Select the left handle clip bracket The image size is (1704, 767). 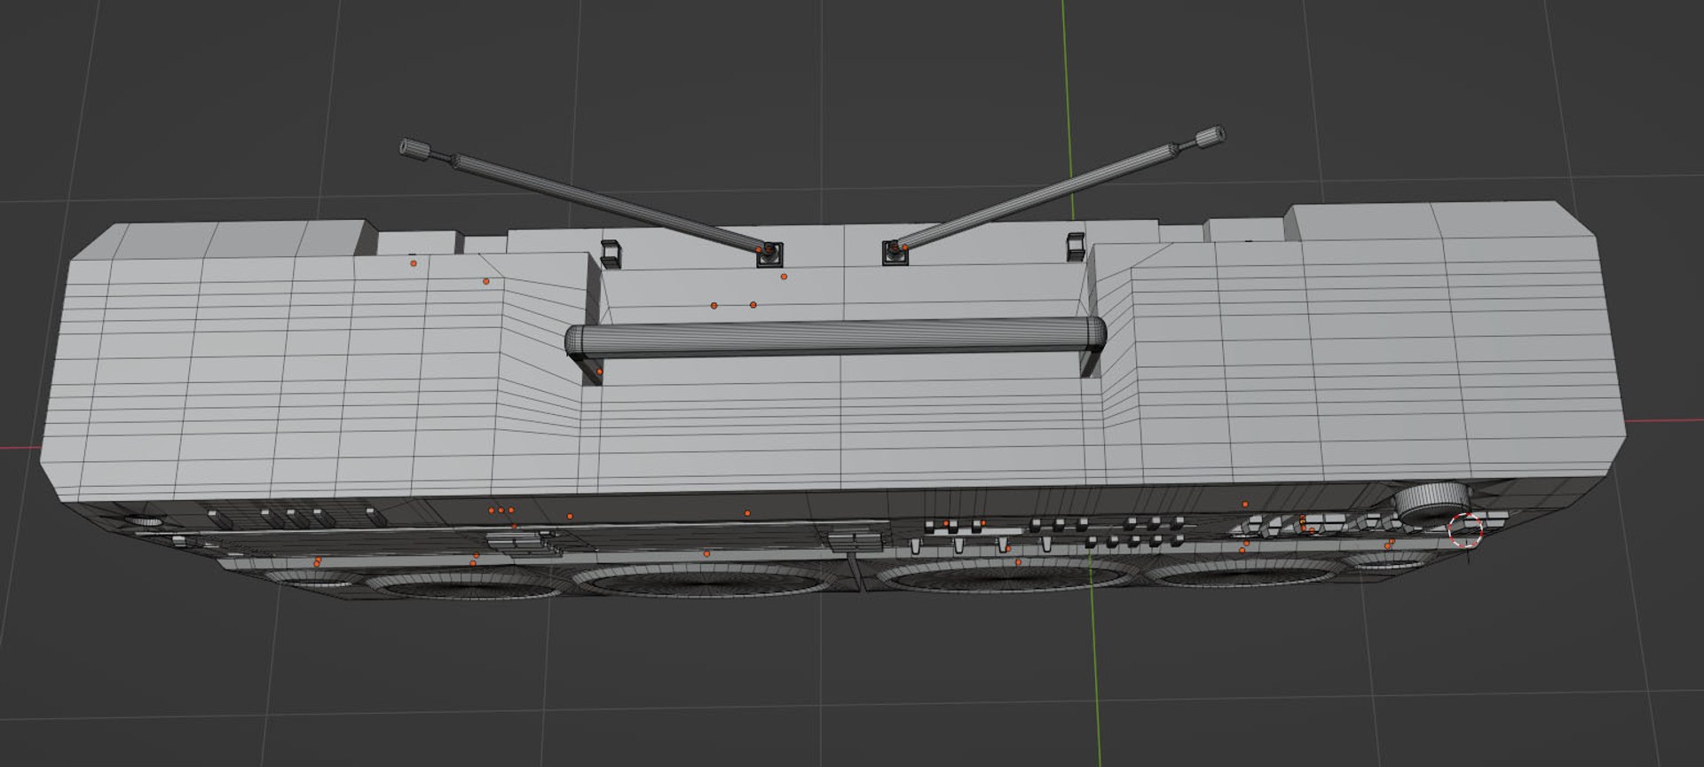click(x=611, y=254)
